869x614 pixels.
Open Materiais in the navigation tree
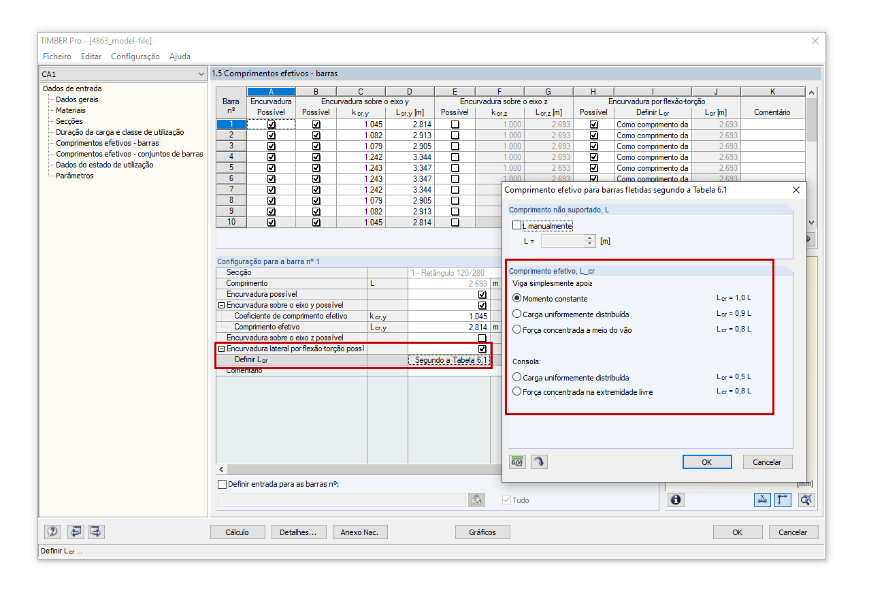tap(71, 110)
